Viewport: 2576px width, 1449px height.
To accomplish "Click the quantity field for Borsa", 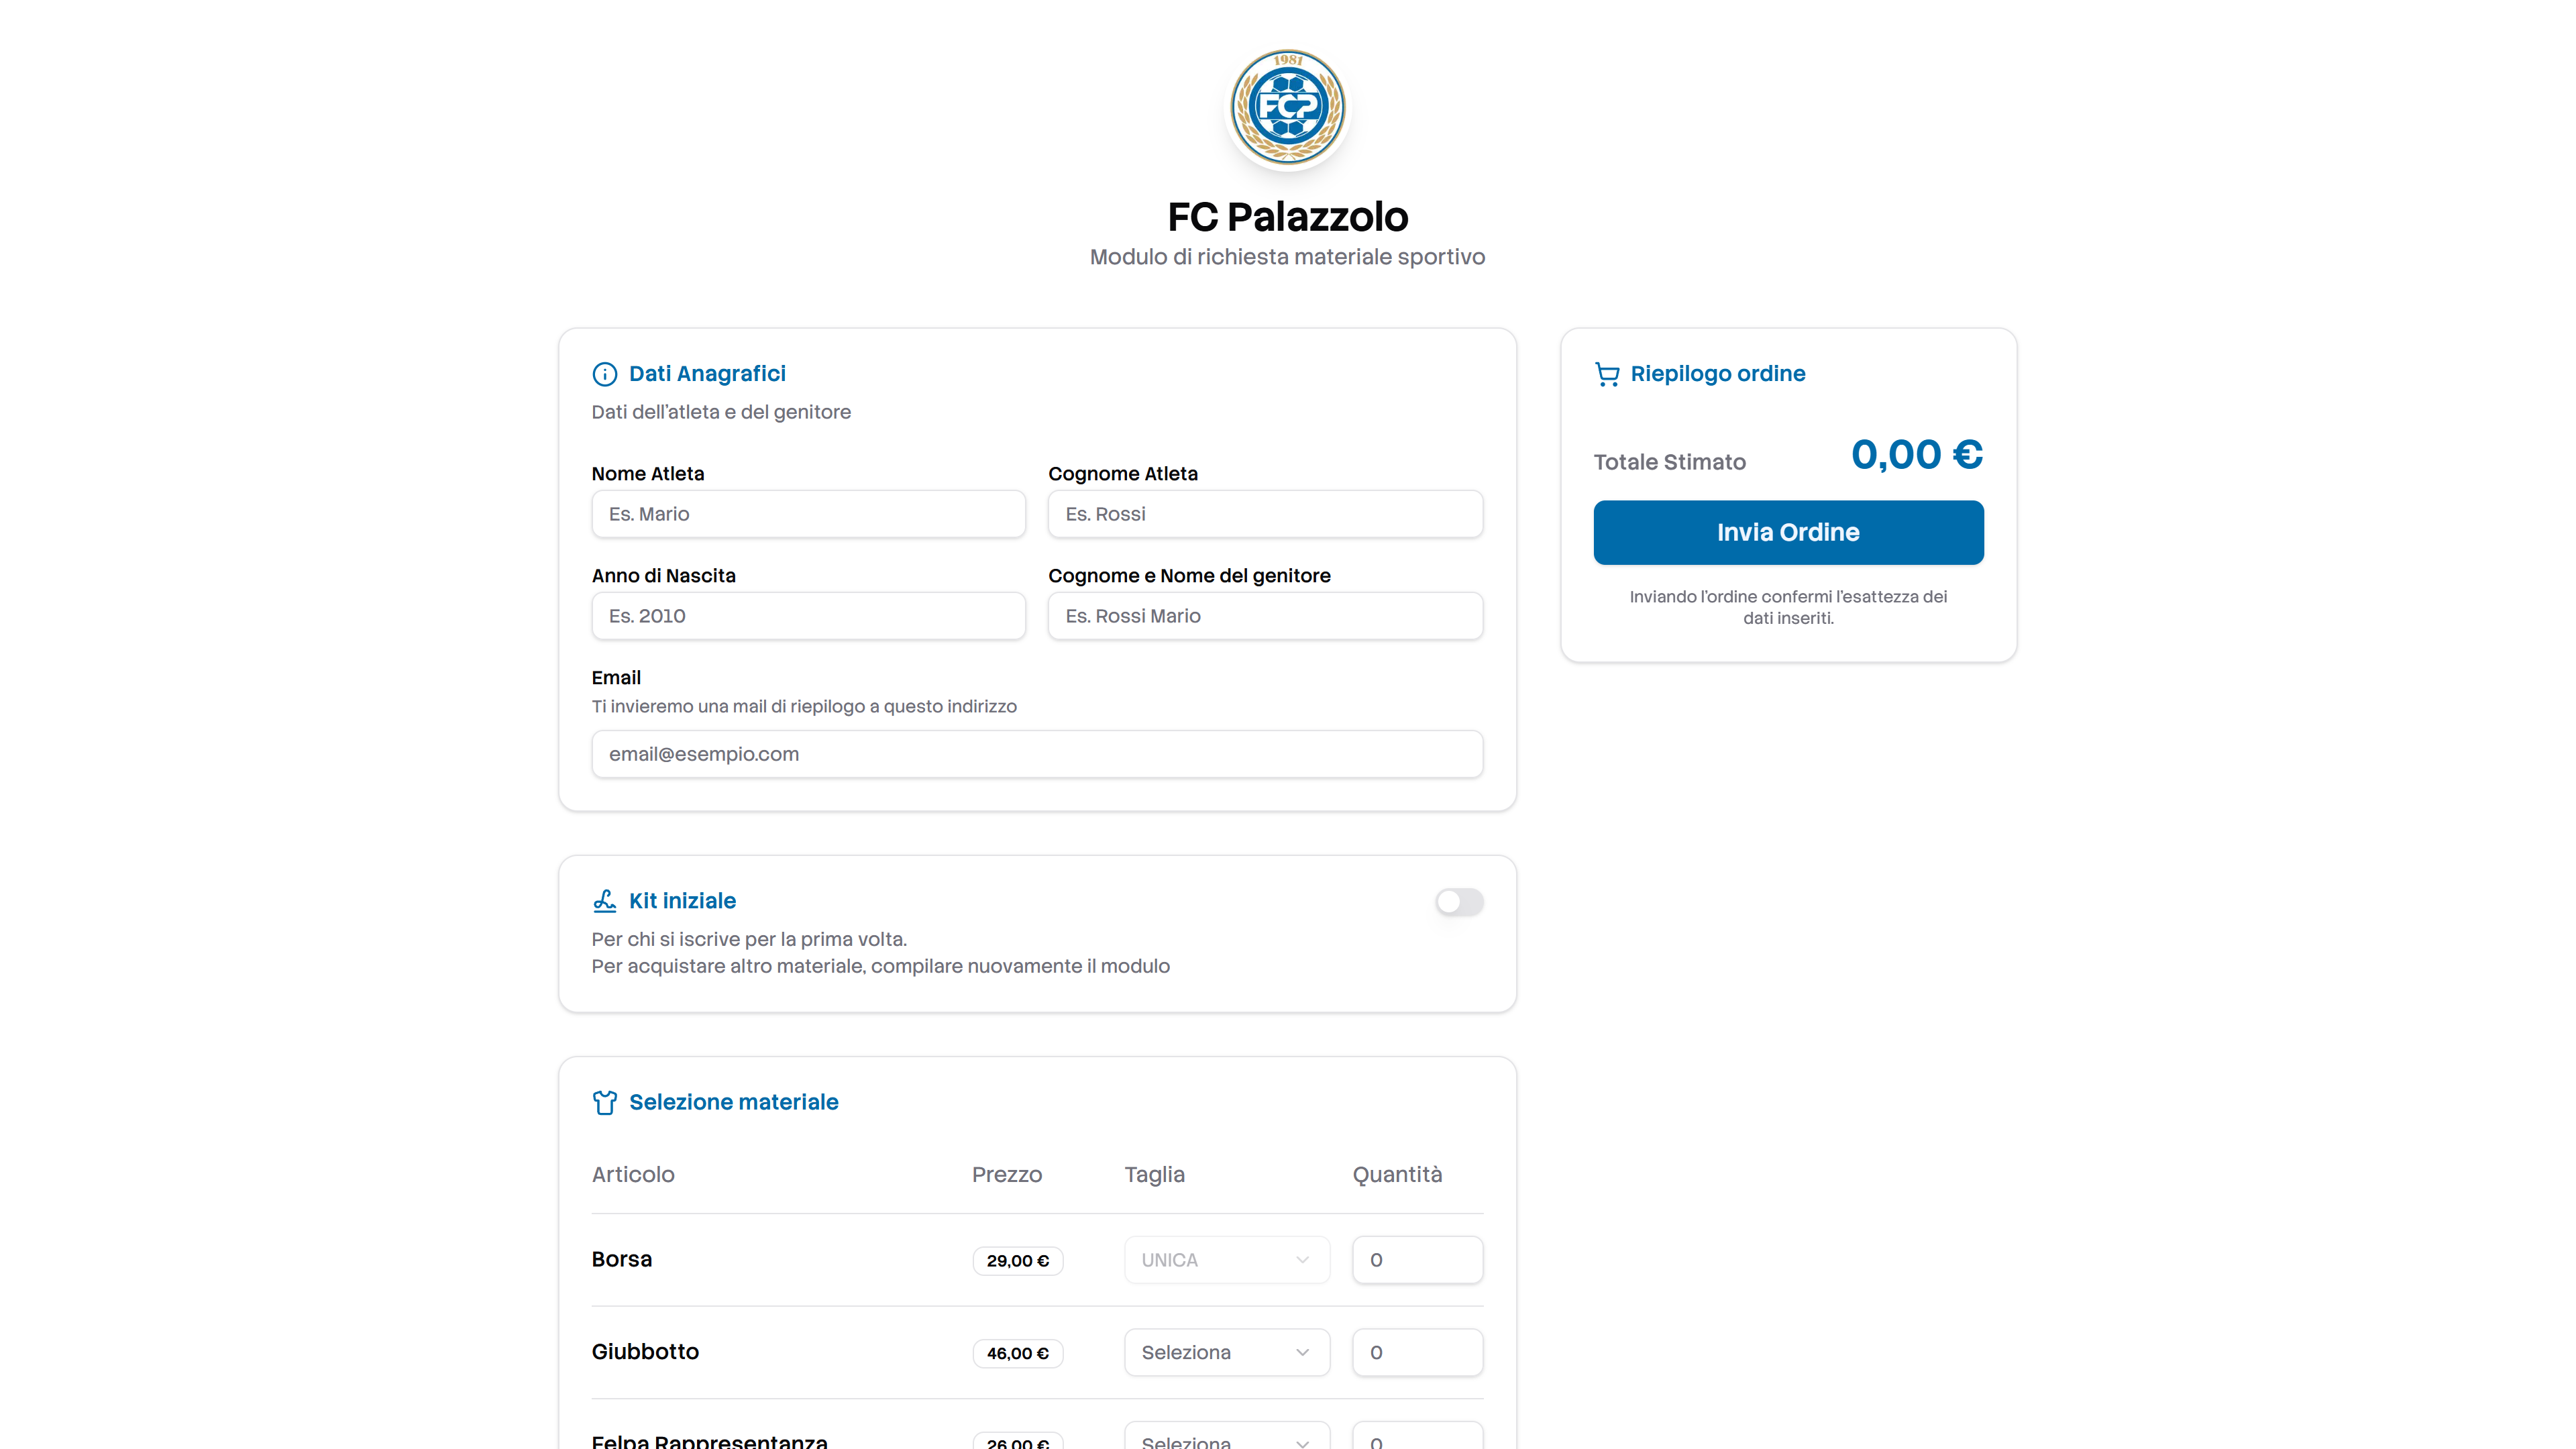I will tap(1417, 1260).
